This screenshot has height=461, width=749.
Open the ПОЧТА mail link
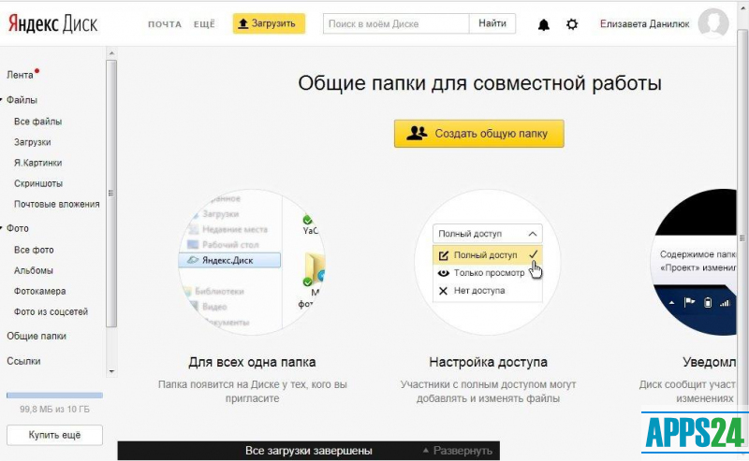[x=165, y=24]
